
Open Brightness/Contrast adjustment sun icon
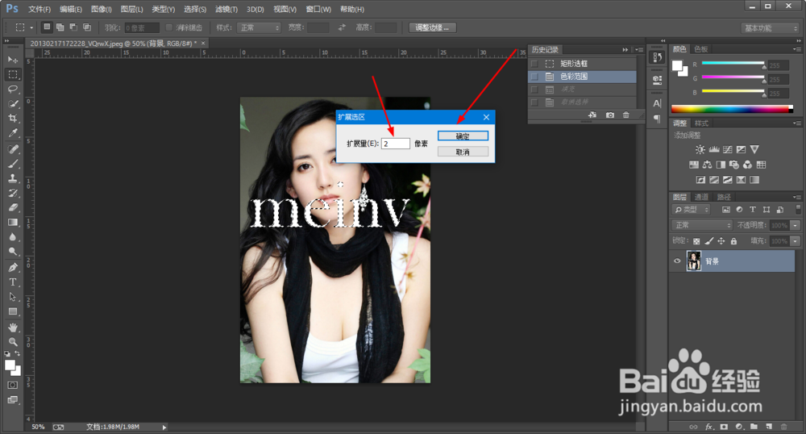point(700,149)
